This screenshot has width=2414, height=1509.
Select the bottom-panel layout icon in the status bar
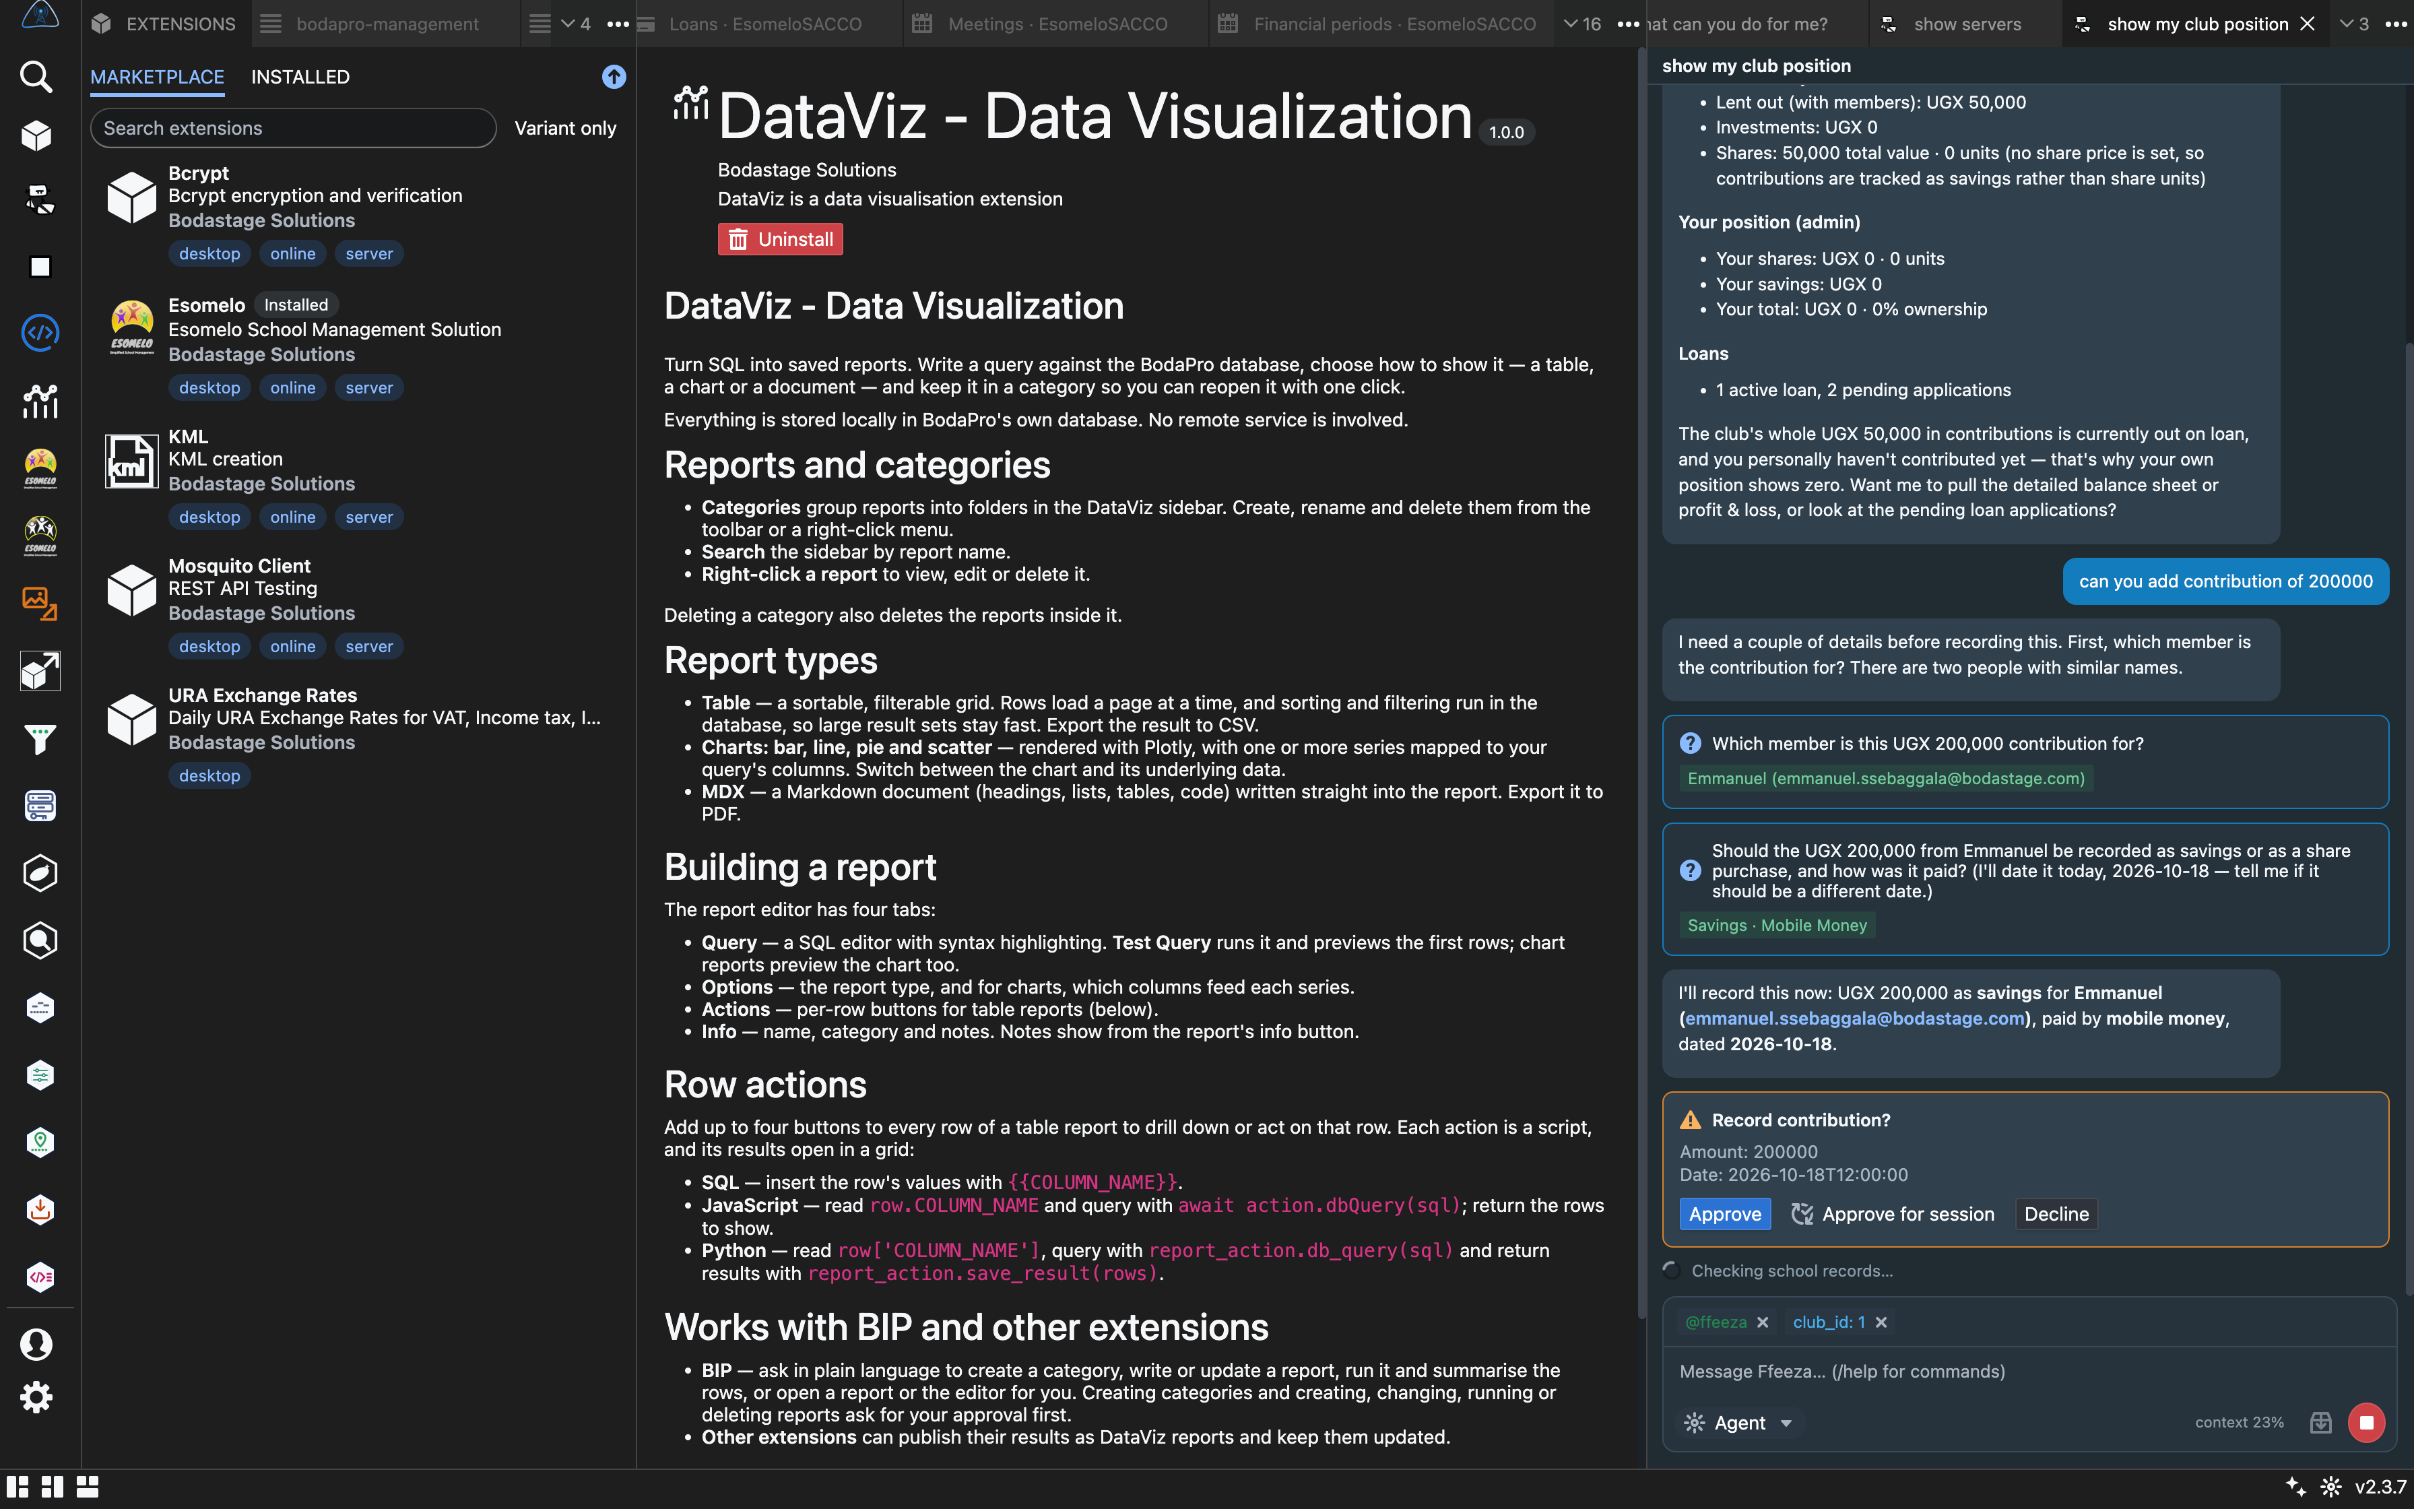point(88,1487)
